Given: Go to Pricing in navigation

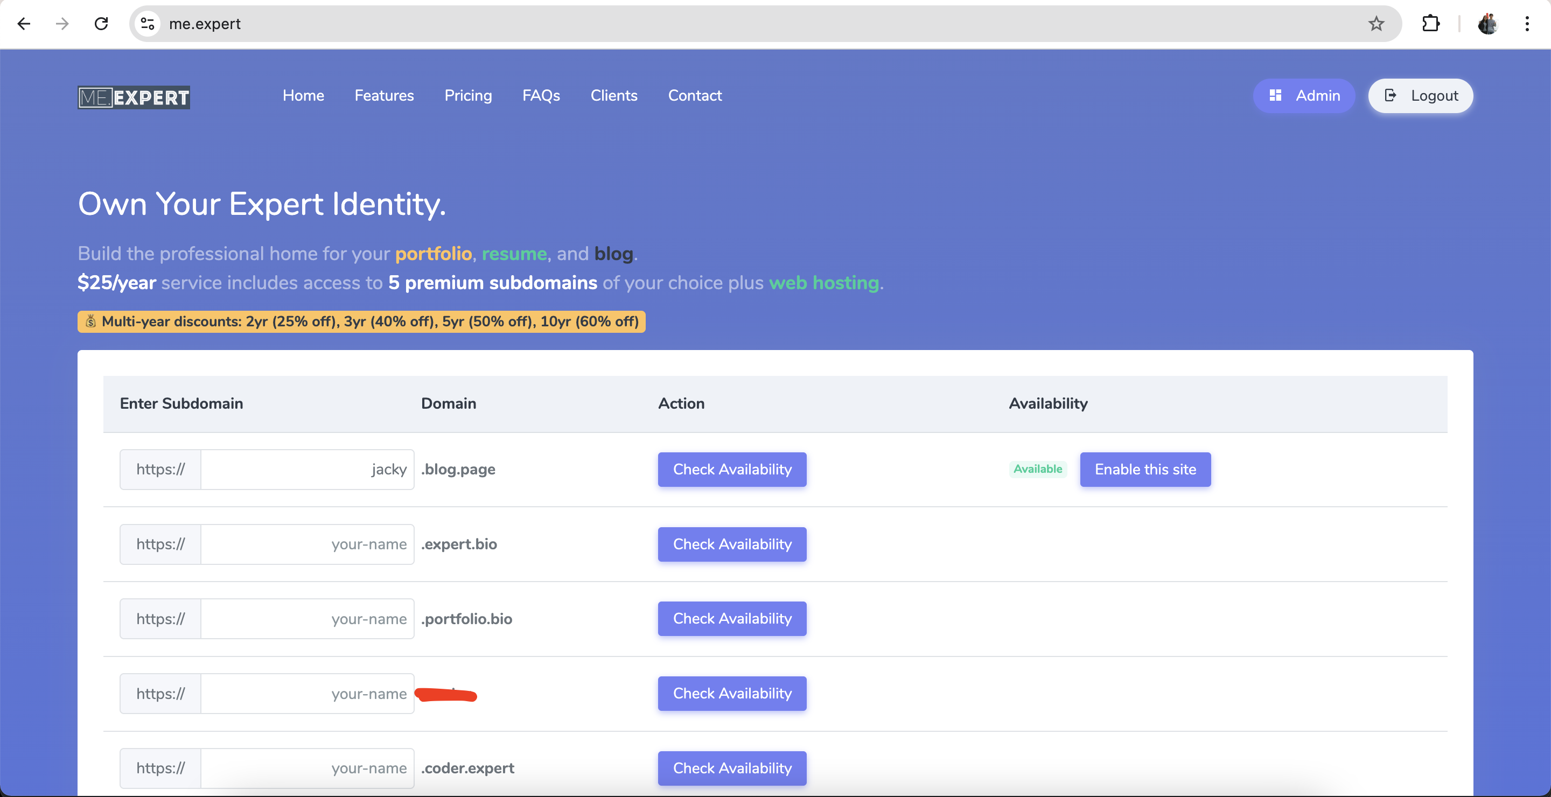Looking at the screenshot, I should point(468,96).
